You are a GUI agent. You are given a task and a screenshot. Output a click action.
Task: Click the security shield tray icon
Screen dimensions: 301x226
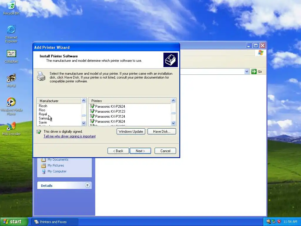point(279,222)
